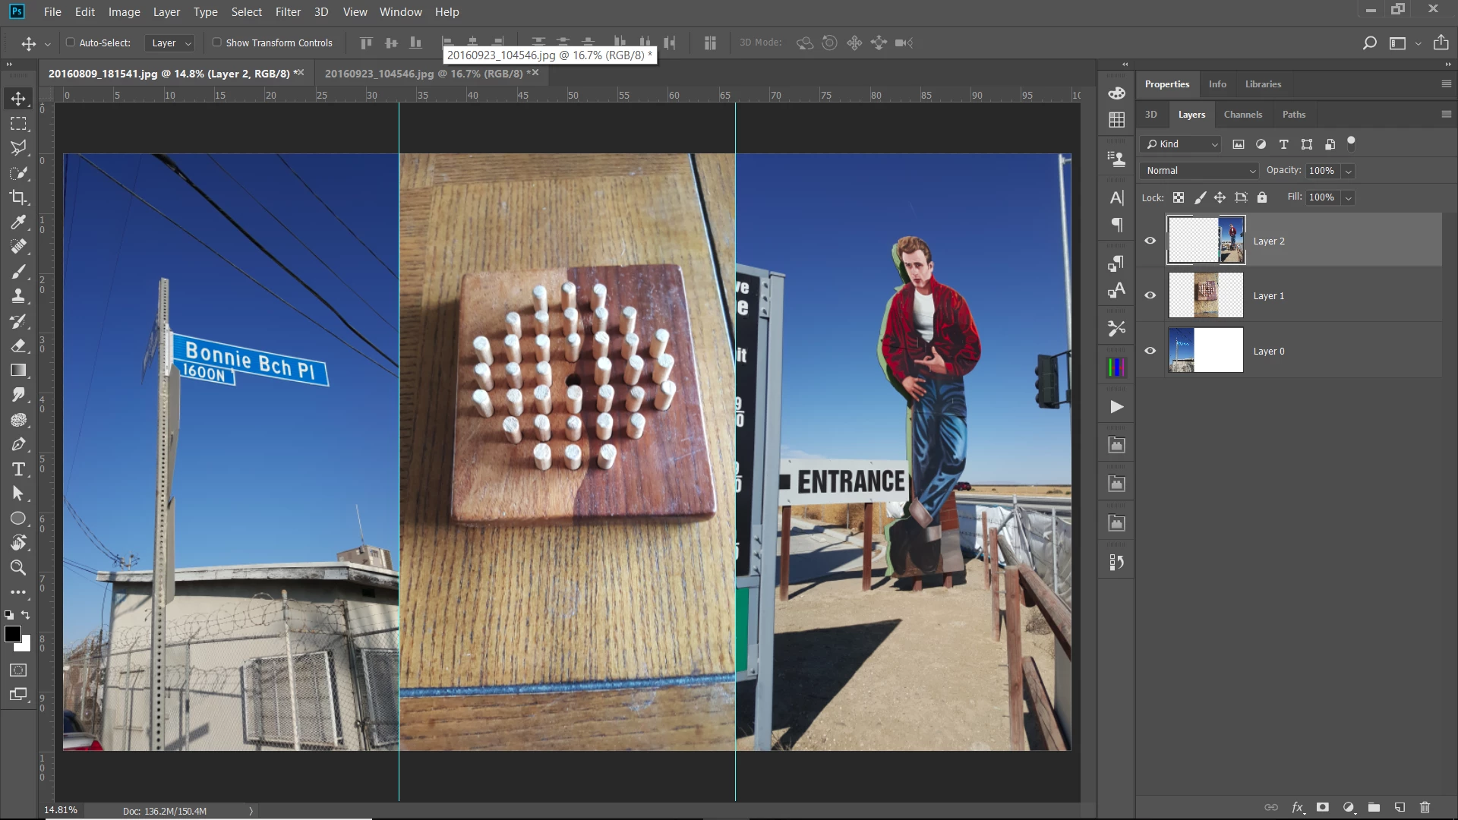Open the Filter menu
The image size is (1458, 820).
[x=288, y=12]
